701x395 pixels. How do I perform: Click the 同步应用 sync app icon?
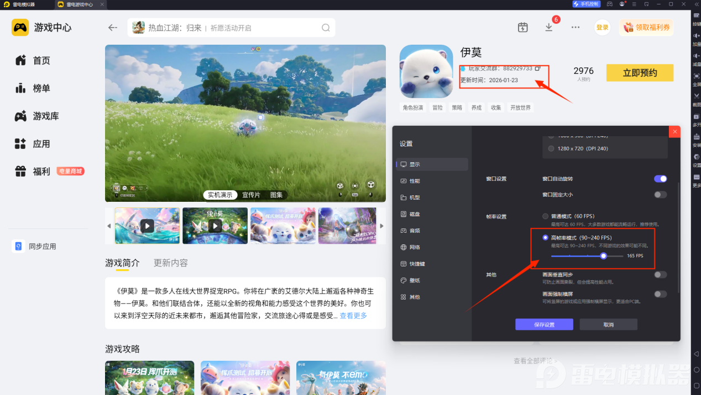click(18, 246)
